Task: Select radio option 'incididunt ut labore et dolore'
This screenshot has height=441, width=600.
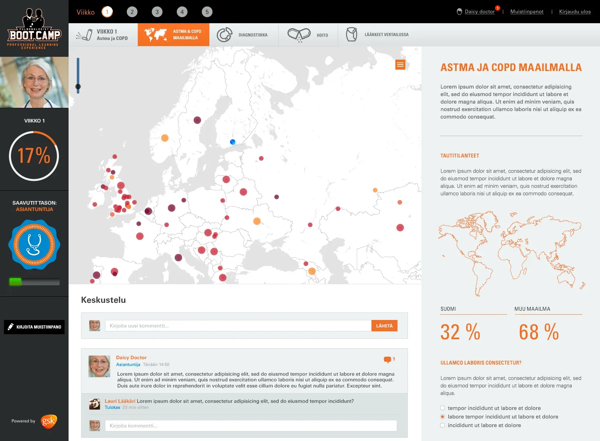Action: (x=442, y=425)
